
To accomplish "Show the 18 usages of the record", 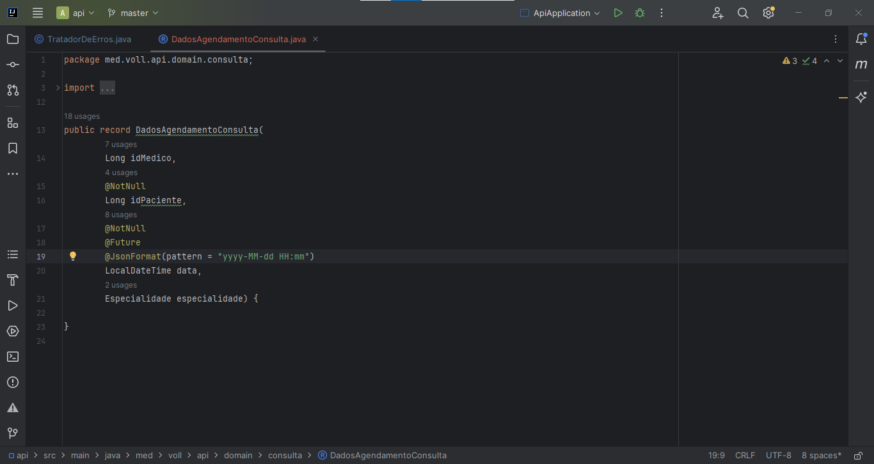I will click(82, 116).
